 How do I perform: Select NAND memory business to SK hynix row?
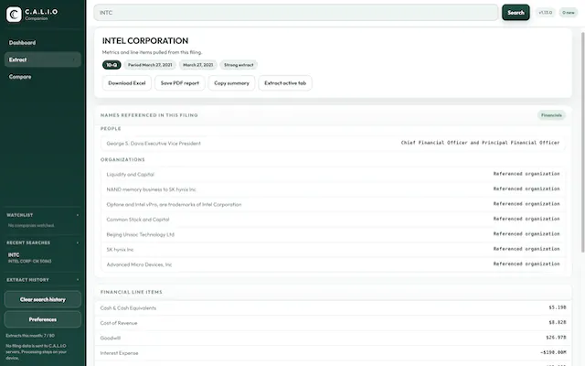(x=333, y=189)
